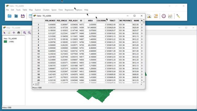Click the ID cell 14753
197x111 pixels.
point(81,48)
